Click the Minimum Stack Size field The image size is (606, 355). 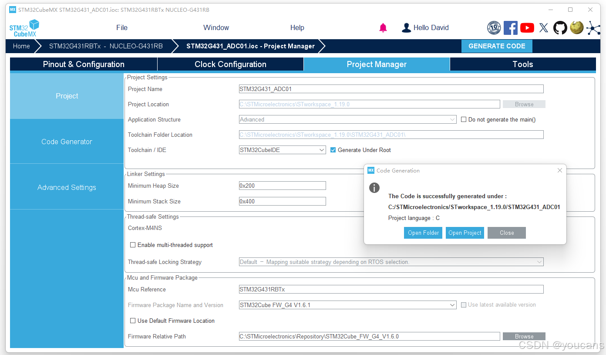(x=282, y=201)
